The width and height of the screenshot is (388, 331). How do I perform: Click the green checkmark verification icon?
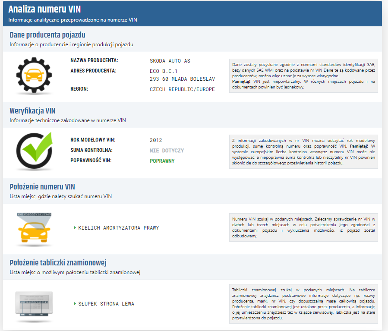point(34,151)
